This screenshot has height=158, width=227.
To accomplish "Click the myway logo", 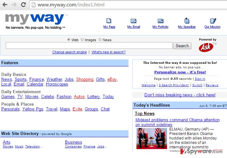I will (35, 19).
